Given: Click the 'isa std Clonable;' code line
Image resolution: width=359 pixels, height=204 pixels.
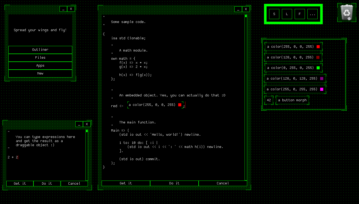Looking at the screenshot, I should click(128, 38).
